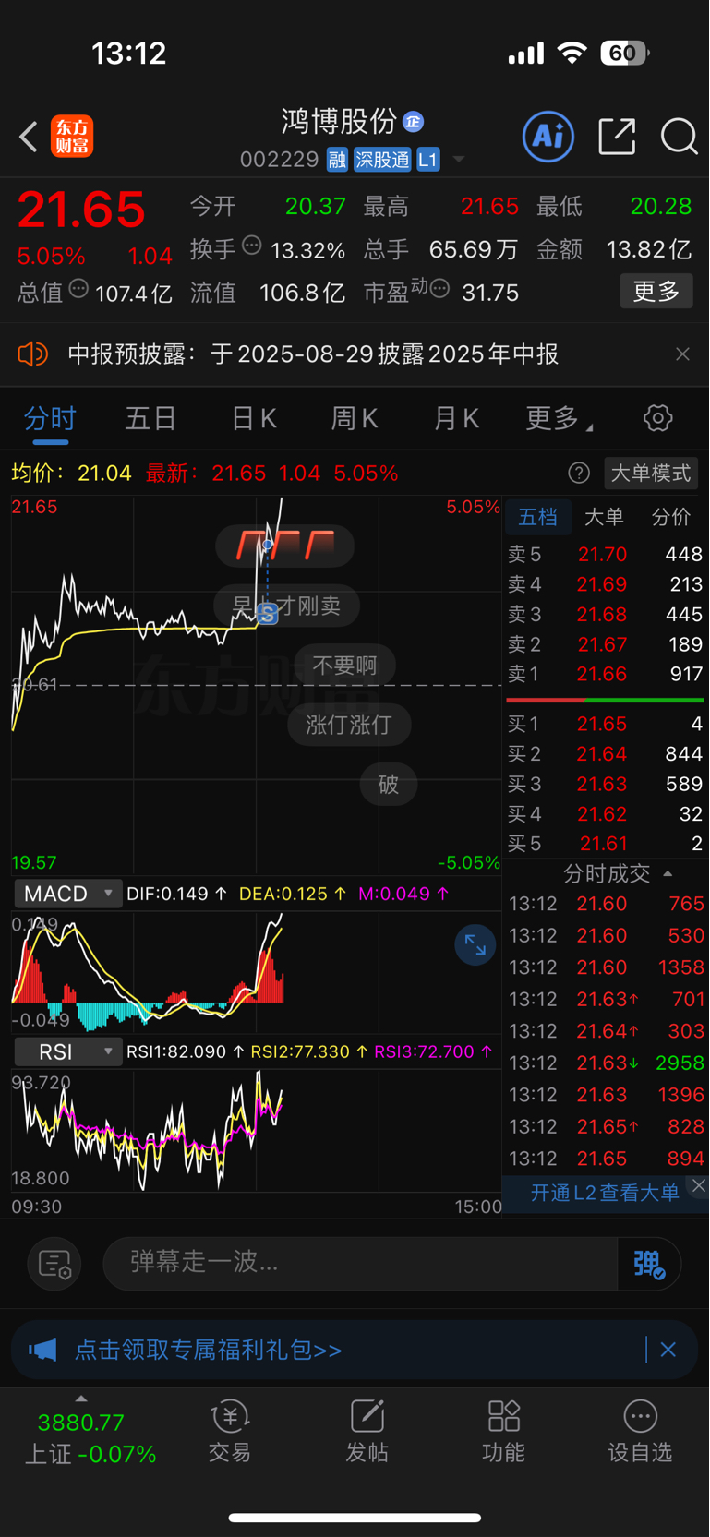Dismiss the 中报预披露 notice
This screenshot has width=710, height=1537.
tap(682, 354)
